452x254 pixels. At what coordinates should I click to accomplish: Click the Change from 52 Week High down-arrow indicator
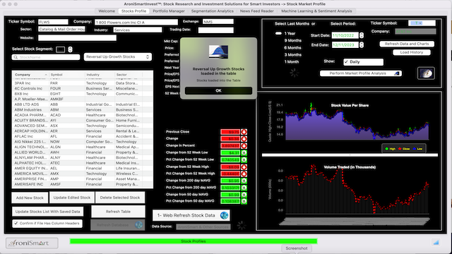[x=244, y=167]
